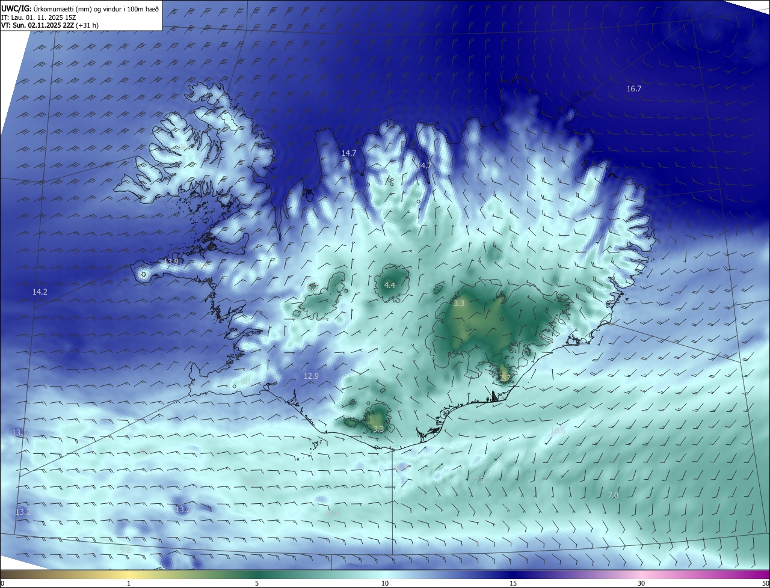770x588 pixels.
Task: Click the 4.4 value label on the glacier
Action: 390,285
